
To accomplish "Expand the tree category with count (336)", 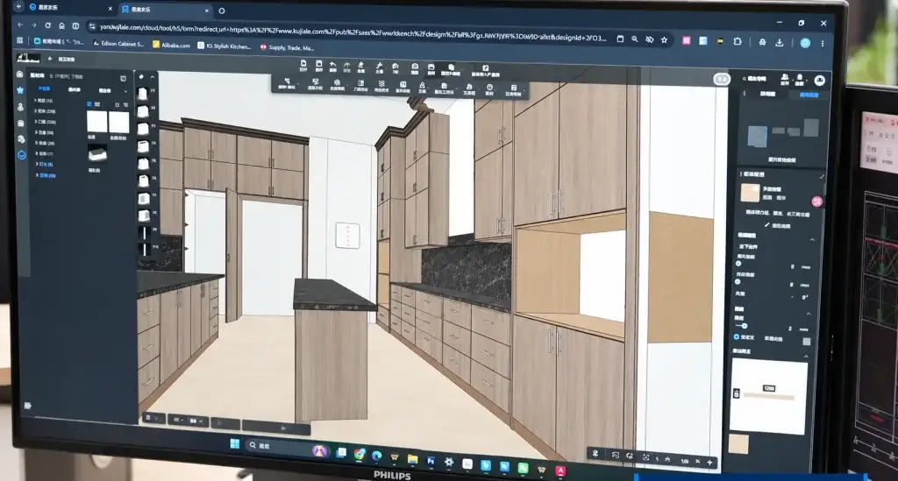I will (46, 122).
